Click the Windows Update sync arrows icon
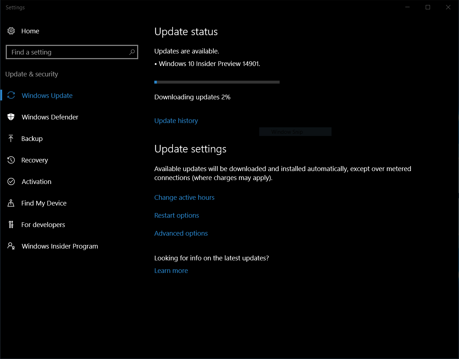 [x=11, y=95]
